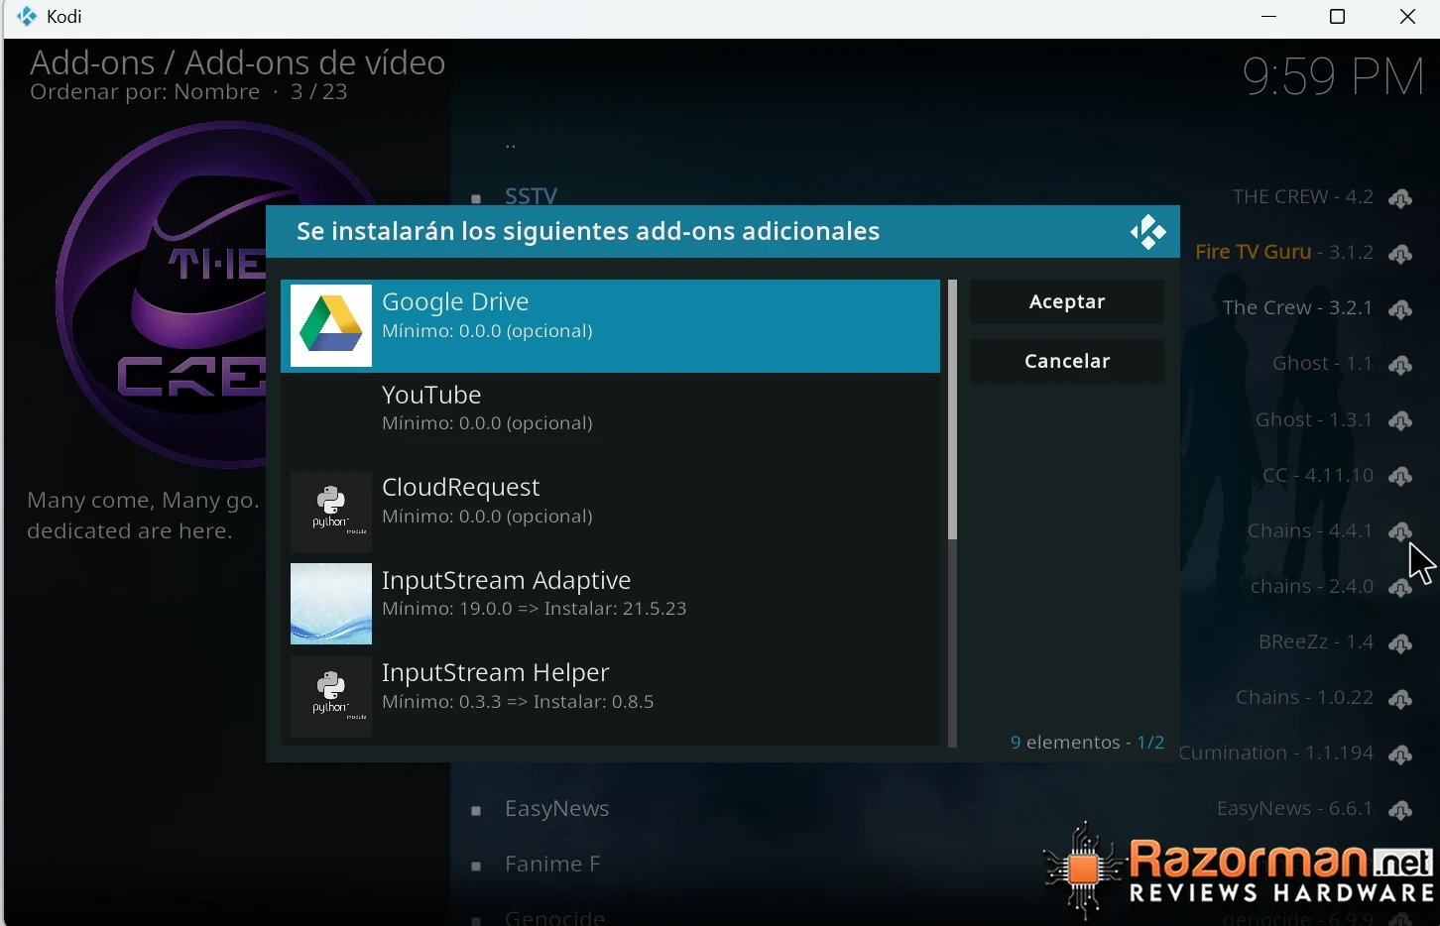
Task: Click the 9:59 PM clock
Action: tap(1333, 76)
